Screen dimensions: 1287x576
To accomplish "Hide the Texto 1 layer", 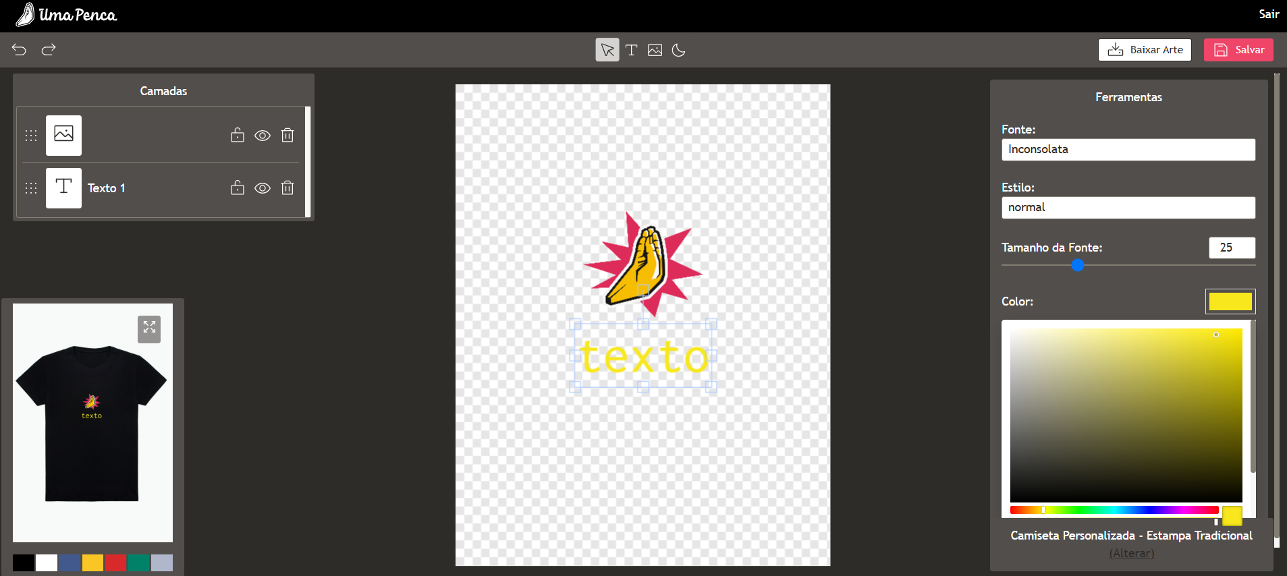I will 263,188.
